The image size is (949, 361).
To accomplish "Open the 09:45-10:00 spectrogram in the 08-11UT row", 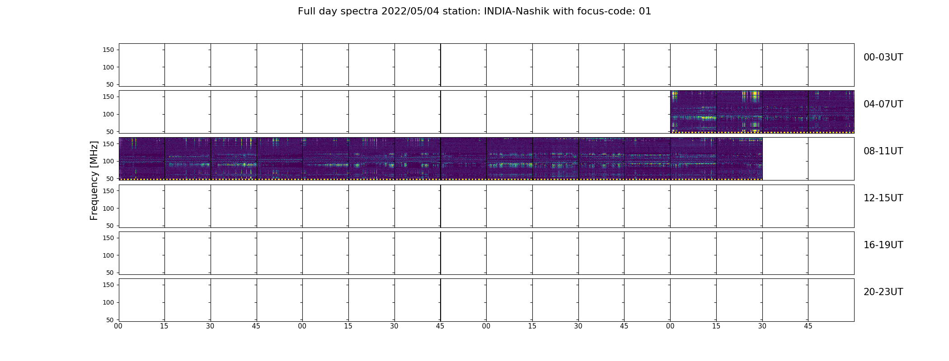I will pos(464,159).
